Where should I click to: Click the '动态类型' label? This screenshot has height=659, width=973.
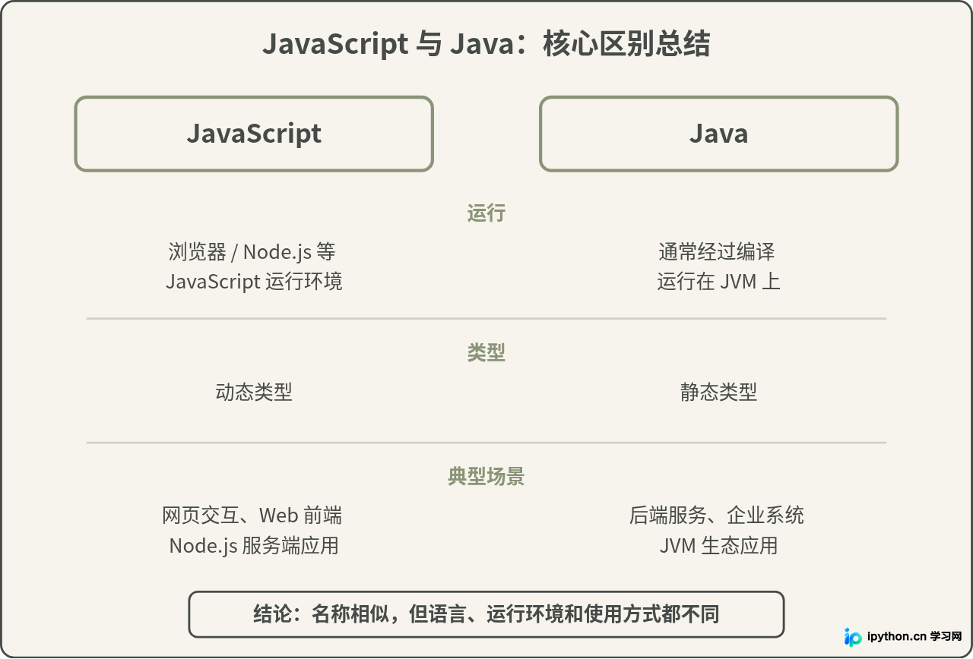[254, 393]
